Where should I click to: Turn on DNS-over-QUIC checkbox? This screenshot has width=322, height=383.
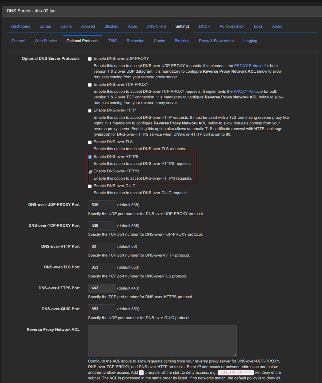(90, 186)
